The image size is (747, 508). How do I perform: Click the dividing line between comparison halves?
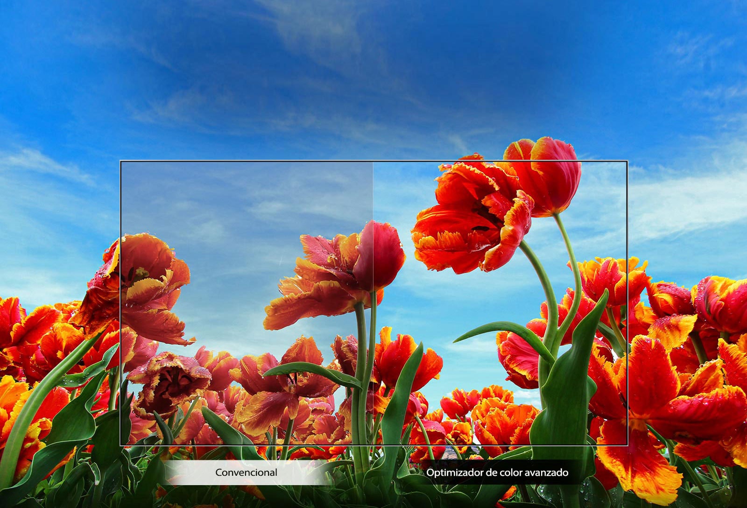pos(373,303)
